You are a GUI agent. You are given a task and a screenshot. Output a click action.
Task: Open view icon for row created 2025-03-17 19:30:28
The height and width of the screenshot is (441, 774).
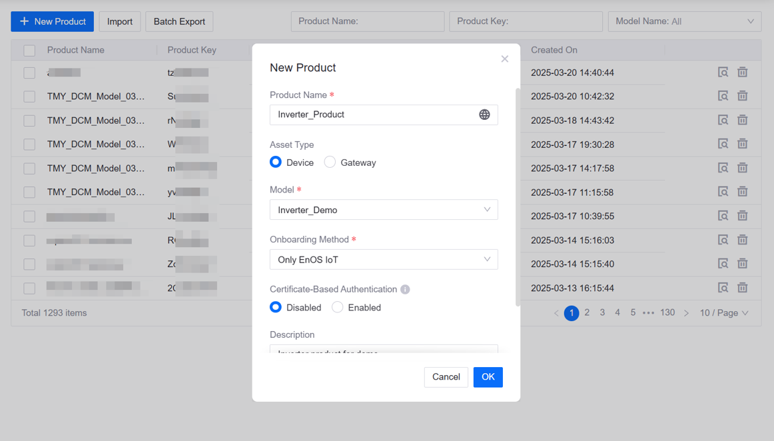[723, 145]
